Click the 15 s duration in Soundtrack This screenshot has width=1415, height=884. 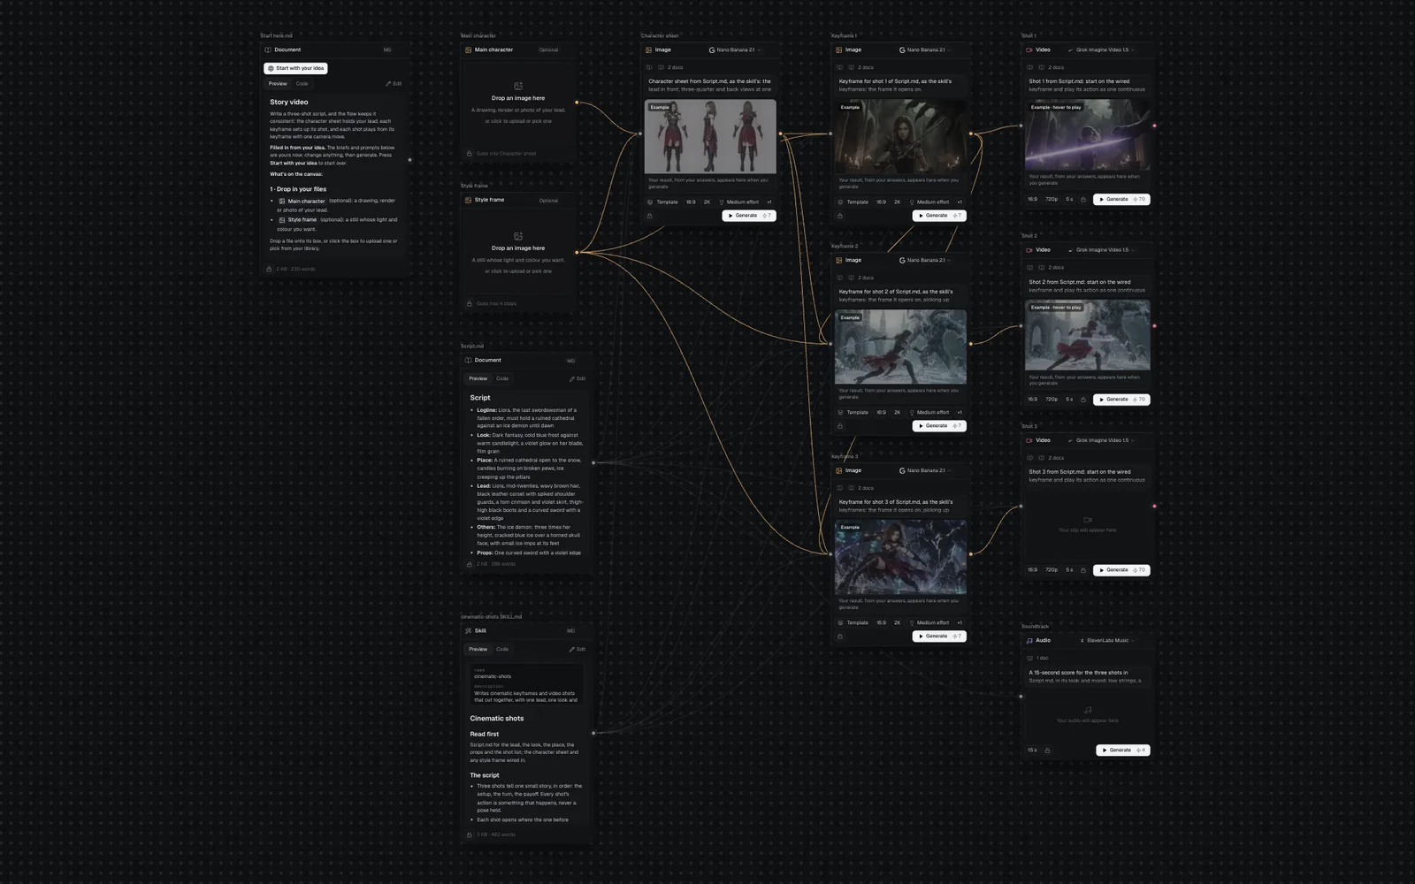coord(1032,751)
